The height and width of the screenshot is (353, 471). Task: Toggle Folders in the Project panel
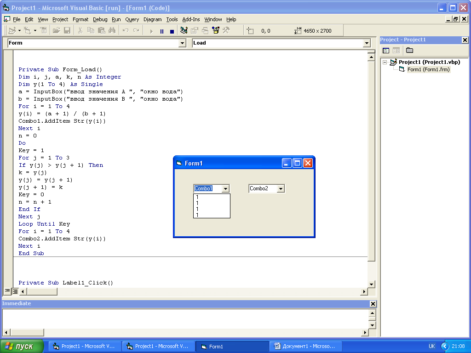[x=409, y=51]
